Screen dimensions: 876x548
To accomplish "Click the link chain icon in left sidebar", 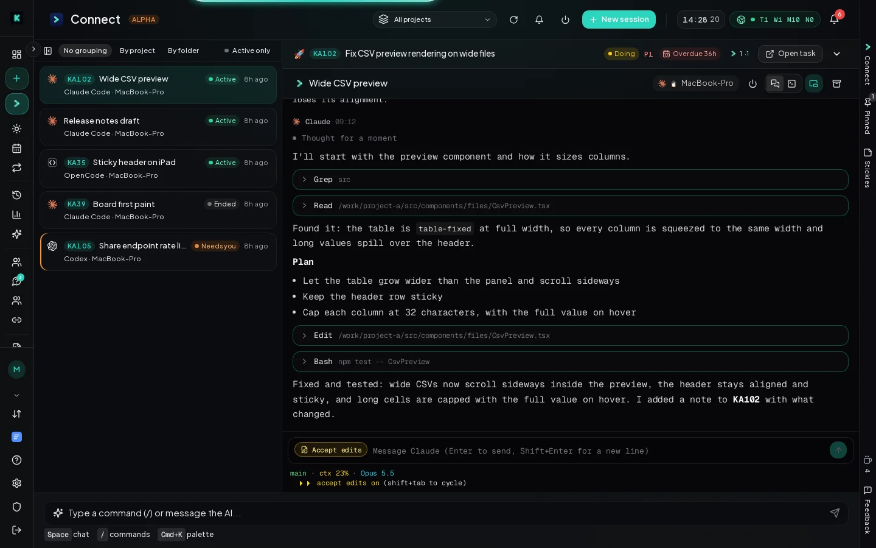I will pos(16,320).
